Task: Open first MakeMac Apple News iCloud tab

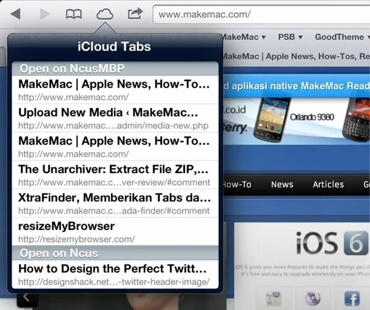Action: tap(115, 90)
